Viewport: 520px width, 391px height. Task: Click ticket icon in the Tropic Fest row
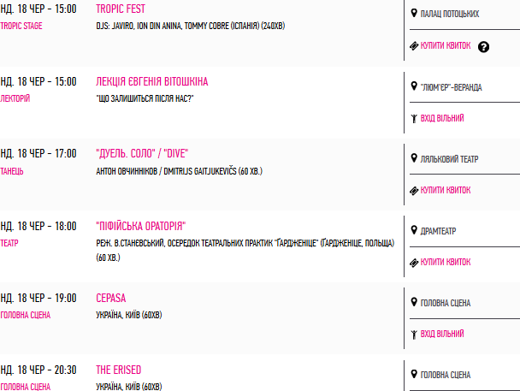pyautogui.click(x=414, y=45)
